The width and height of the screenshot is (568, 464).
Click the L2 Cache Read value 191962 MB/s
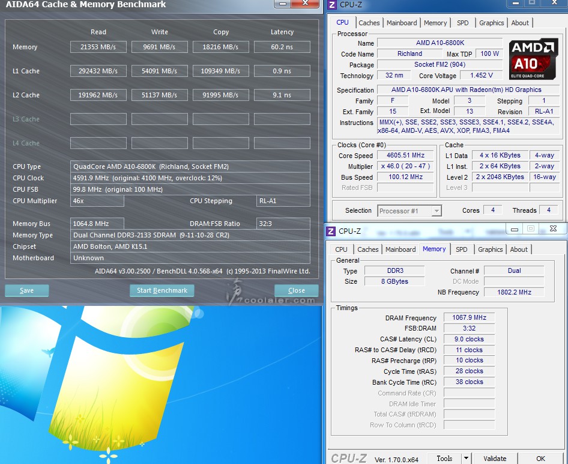pos(98,95)
